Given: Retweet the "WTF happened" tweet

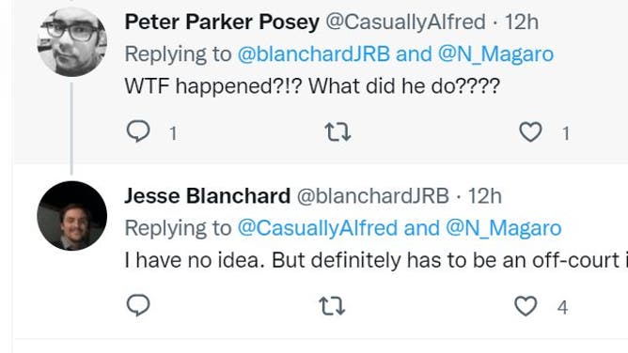Looking at the screenshot, I should coord(338,132).
